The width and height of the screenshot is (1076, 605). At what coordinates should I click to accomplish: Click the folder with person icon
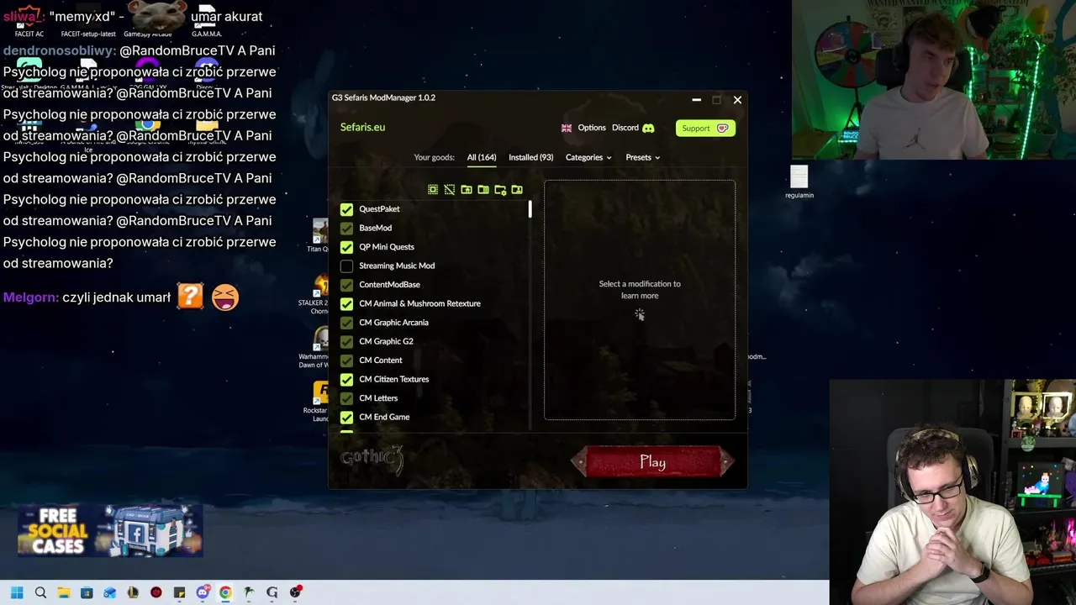(x=517, y=190)
